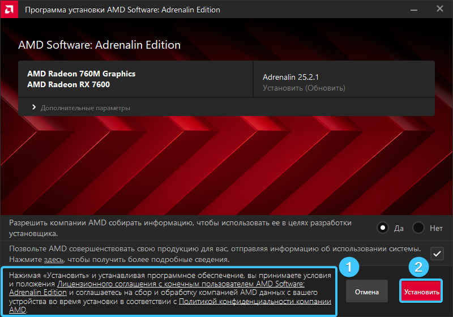Close the AMD installer window

(440, 9)
